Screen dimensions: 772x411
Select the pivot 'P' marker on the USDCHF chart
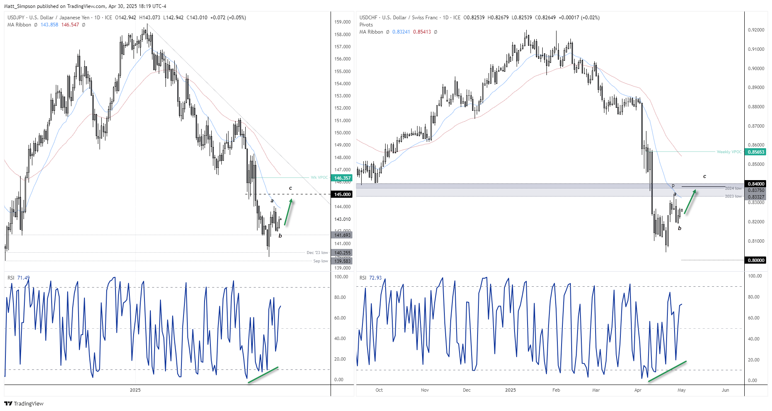(673, 186)
